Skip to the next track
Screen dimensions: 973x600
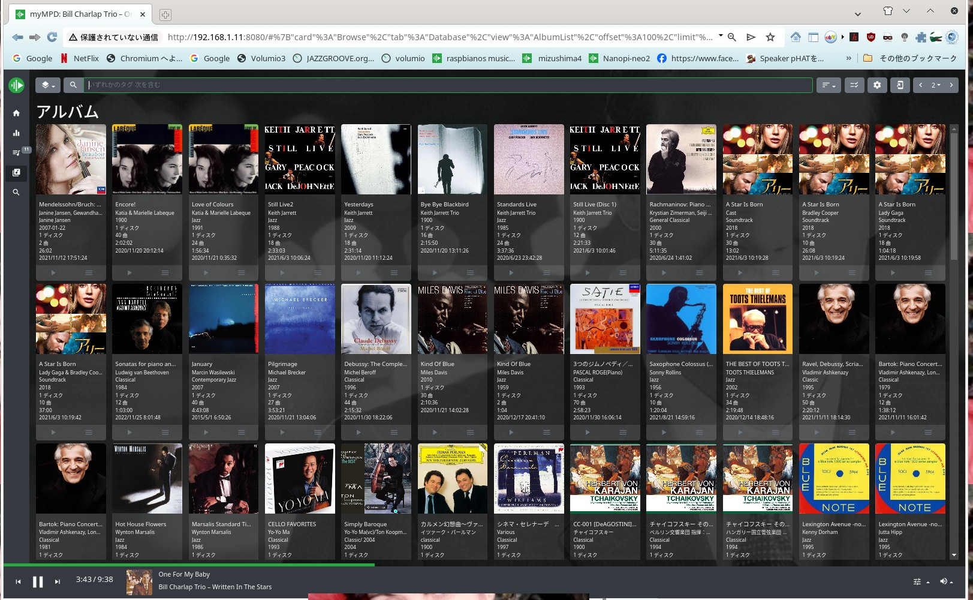click(58, 581)
